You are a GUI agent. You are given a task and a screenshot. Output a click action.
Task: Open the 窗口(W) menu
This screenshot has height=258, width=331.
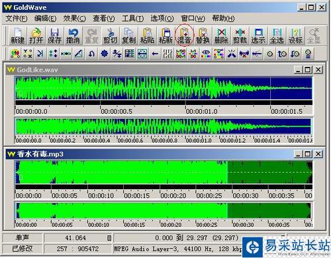tap(193, 19)
